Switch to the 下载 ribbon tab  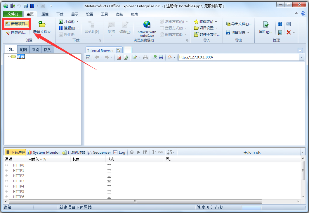60,14
